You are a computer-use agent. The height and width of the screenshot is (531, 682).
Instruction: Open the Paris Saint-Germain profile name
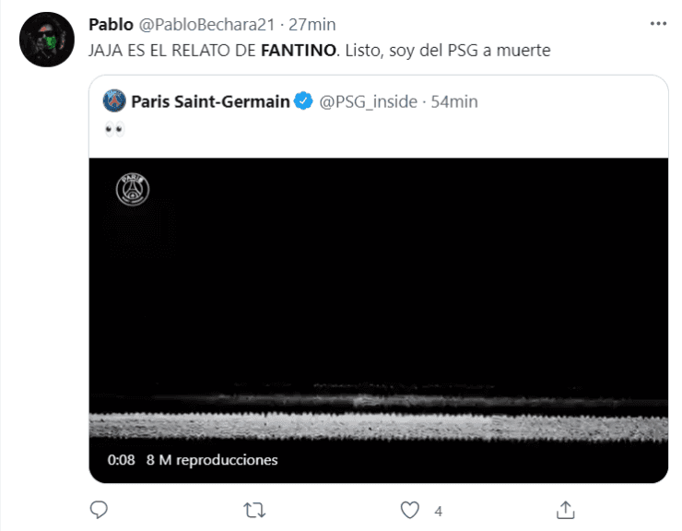point(210,101)
